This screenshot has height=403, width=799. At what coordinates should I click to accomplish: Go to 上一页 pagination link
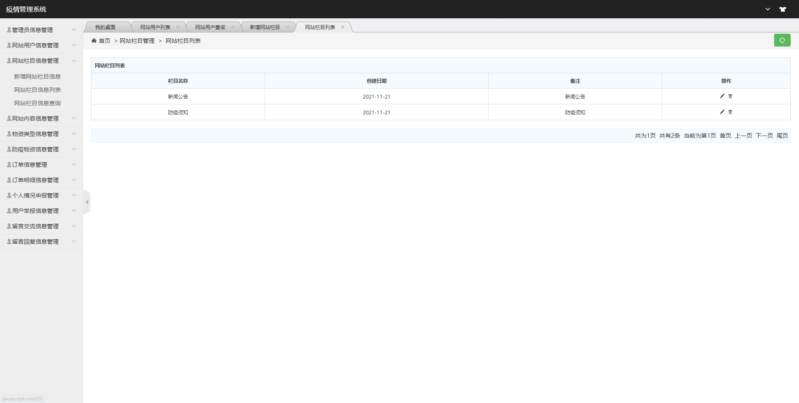743,136
